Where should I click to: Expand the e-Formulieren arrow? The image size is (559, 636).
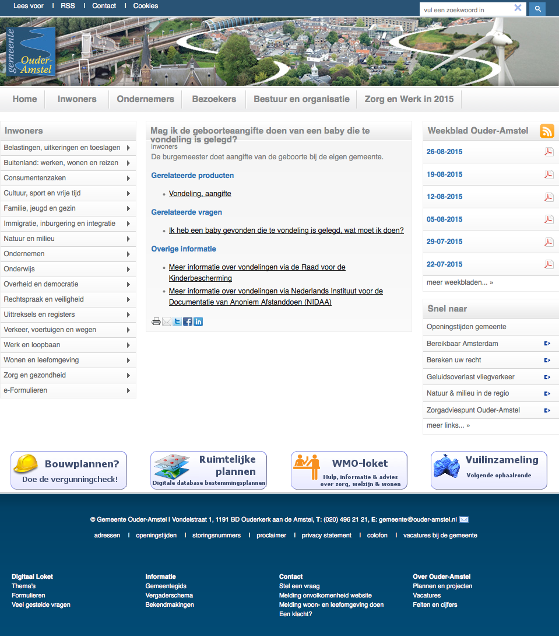click(128, 390)
